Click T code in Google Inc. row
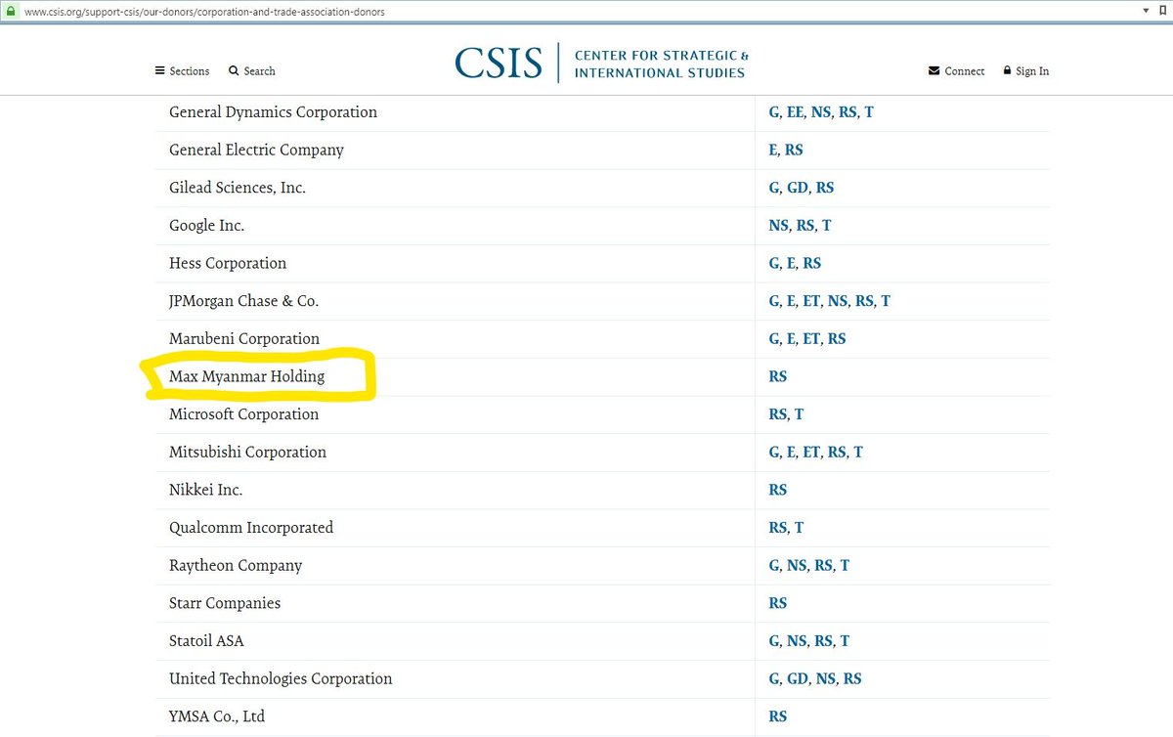Screen dimensions: 1173x737 pyautogui.click(x=826, y=226)
